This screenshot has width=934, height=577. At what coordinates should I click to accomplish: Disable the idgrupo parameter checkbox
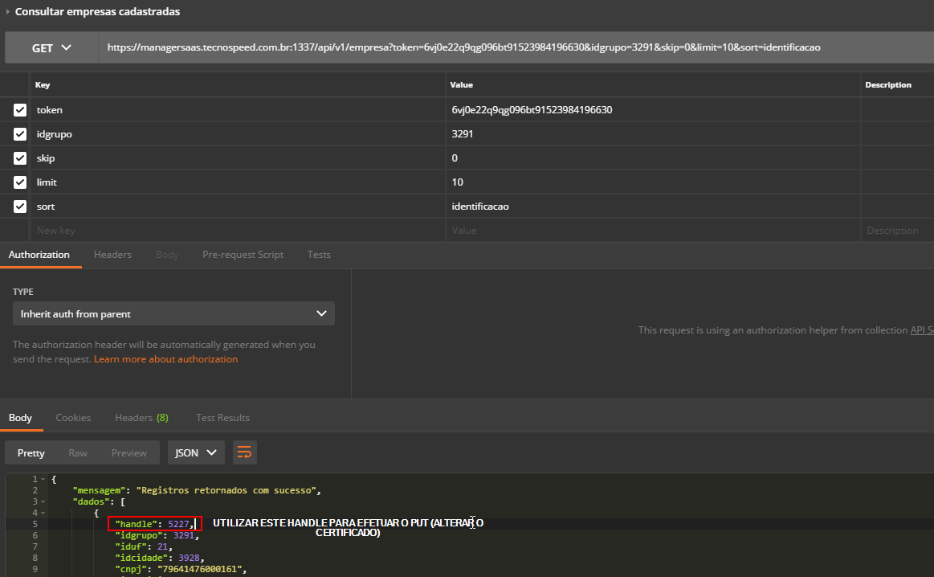coord(20,134)
